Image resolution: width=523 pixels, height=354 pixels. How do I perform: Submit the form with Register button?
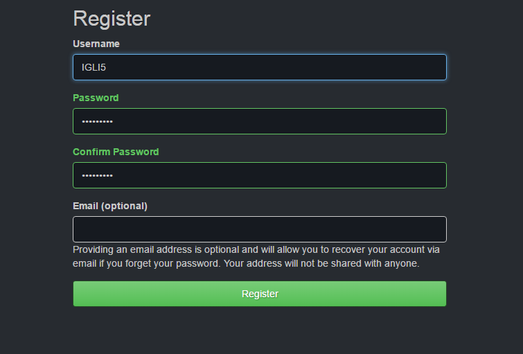coord(260,294)
